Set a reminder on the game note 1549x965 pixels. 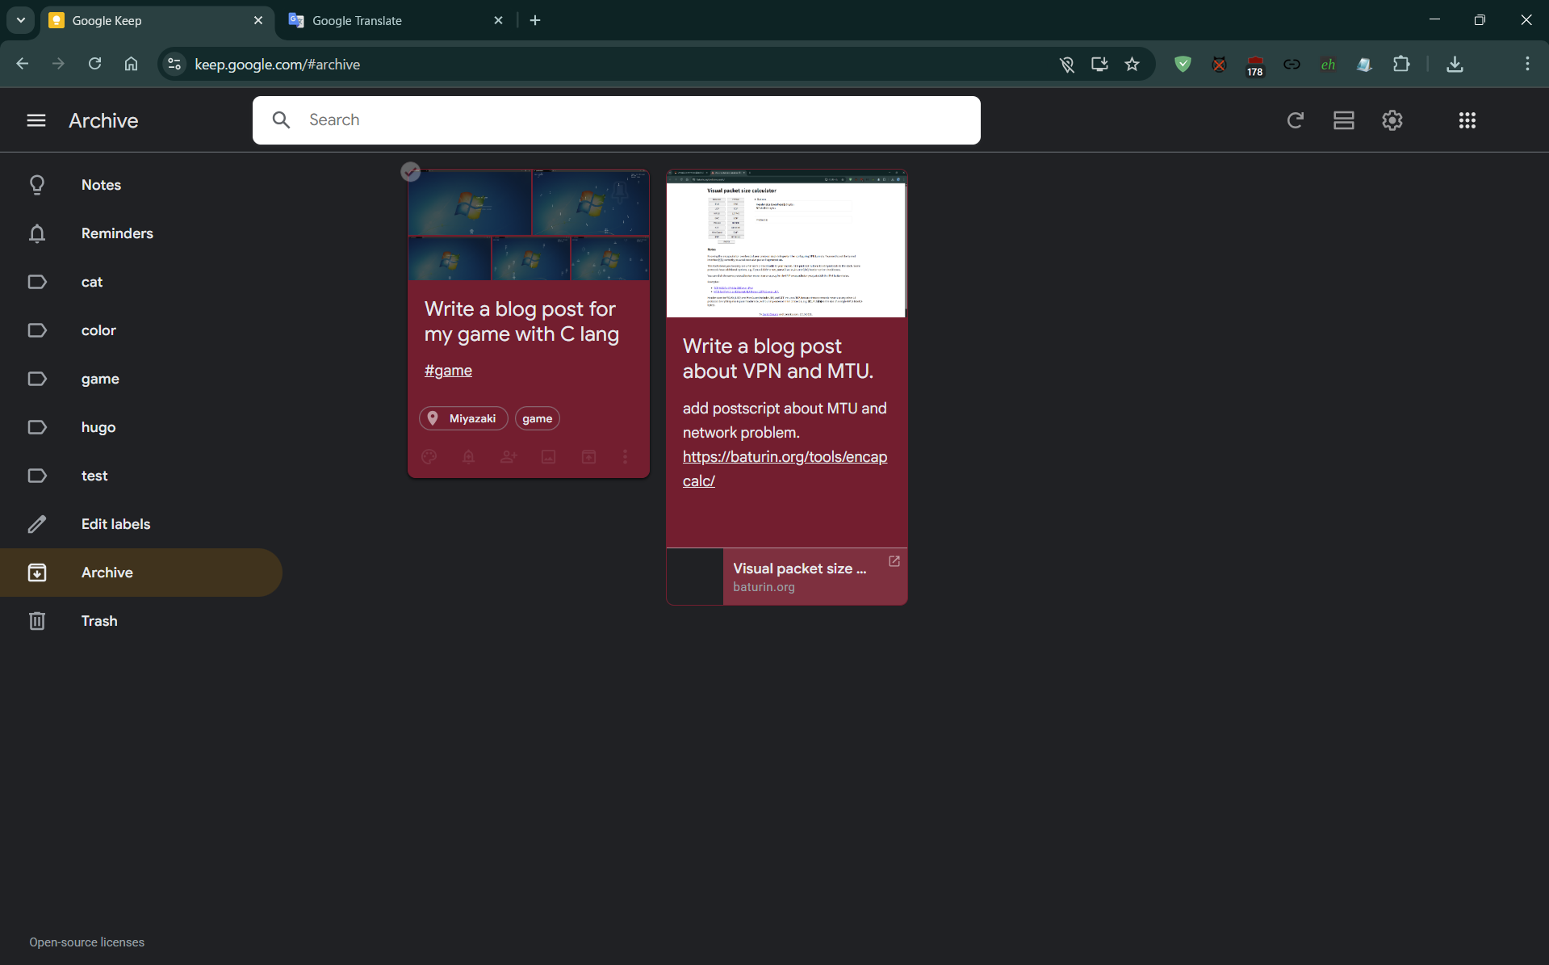point(468,457)
